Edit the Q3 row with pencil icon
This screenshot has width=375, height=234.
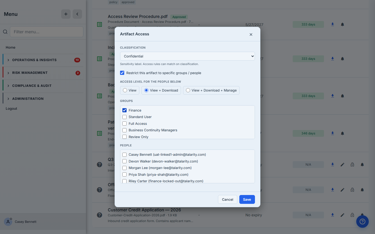(x=342, y=165)
